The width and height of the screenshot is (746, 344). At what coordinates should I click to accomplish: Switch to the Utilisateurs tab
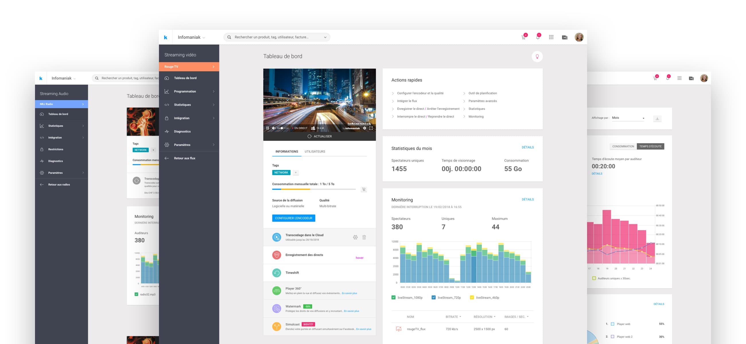pos(314,152)
